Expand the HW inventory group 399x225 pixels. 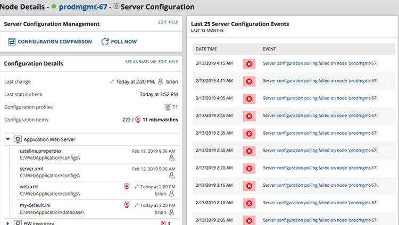(7, 223)
